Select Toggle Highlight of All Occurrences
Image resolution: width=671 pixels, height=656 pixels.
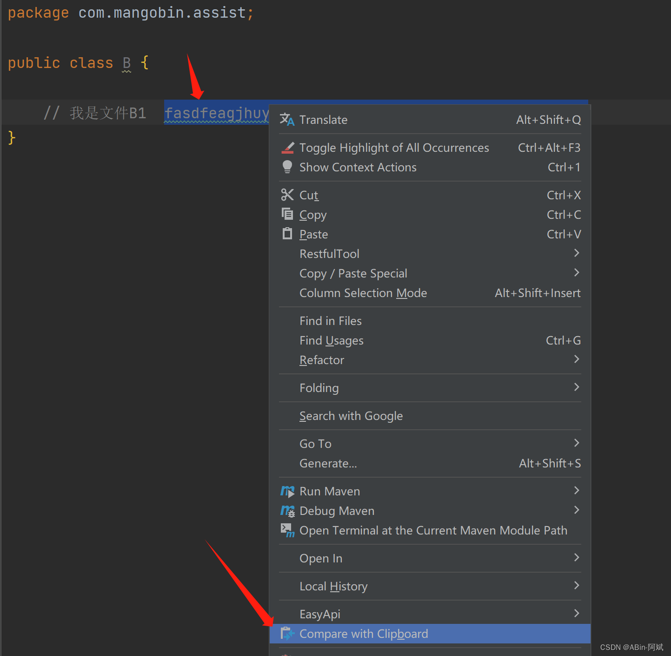(x=430, y=148)
